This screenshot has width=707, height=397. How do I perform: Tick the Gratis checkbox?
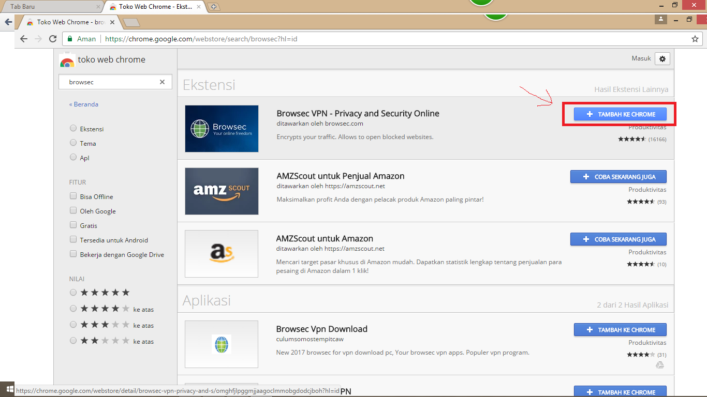(73, 225)
